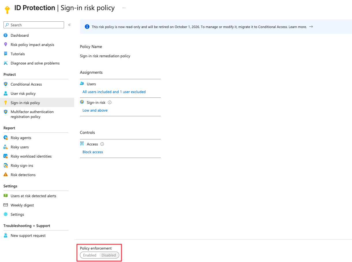The width and height of the screenshot is (352, 262).
Task: Click the Risky sign-ins icon
Action: coord(5,165)
